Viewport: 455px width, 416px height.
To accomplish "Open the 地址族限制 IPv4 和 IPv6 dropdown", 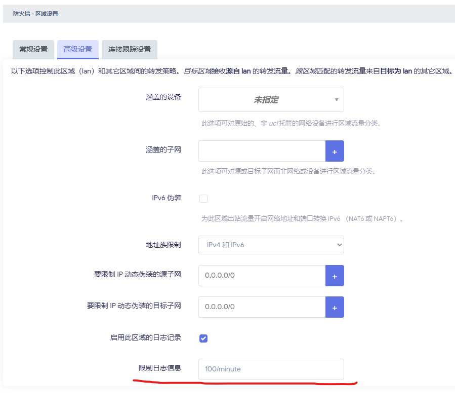I will 271,245.
